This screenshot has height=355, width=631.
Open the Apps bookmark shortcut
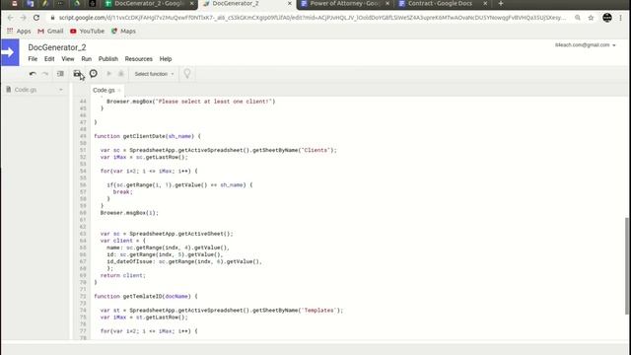pos(19,31)
